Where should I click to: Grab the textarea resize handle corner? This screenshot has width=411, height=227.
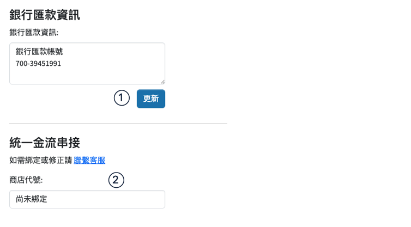162,81
